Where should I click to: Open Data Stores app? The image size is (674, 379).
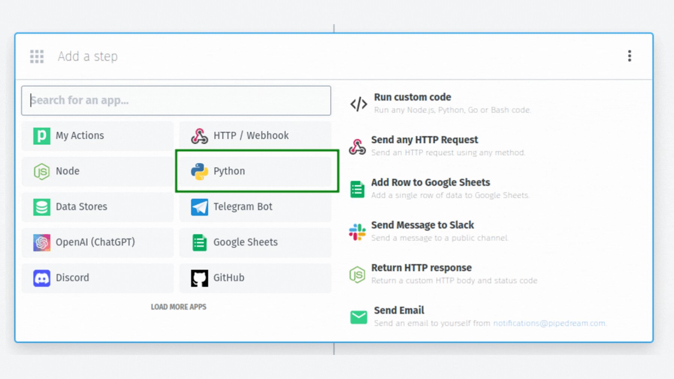pos(98,207)
